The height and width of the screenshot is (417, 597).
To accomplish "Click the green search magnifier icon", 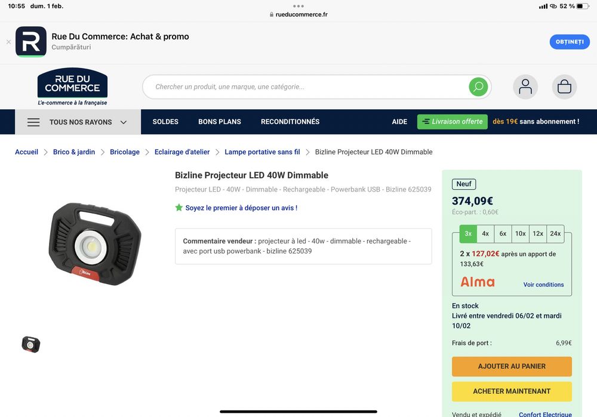I will pyautogui.click(x=478, y=87).
